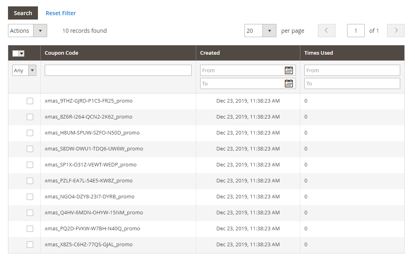Click coupon code xmas_X8Z5-C6HZ-77QS-GJAL_promo
This screenshot has width=415, height=273.
coord(89,244)
